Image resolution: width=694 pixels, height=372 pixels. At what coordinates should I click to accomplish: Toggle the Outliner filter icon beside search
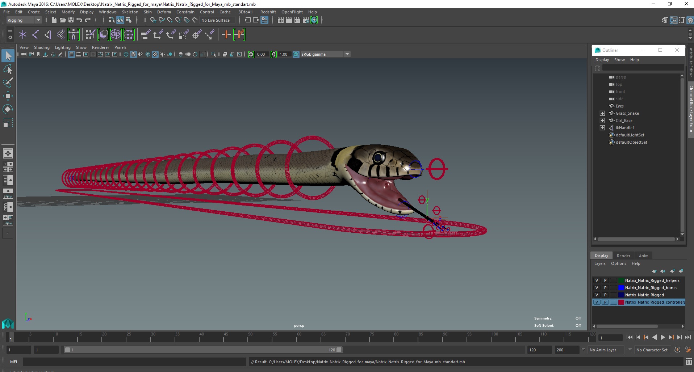pos(597,68)
